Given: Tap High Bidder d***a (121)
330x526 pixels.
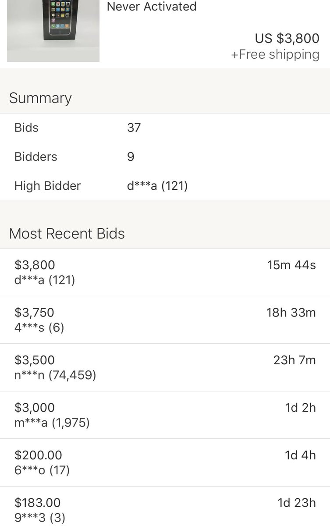Looking at the screenshot, I should coord(157,185).
